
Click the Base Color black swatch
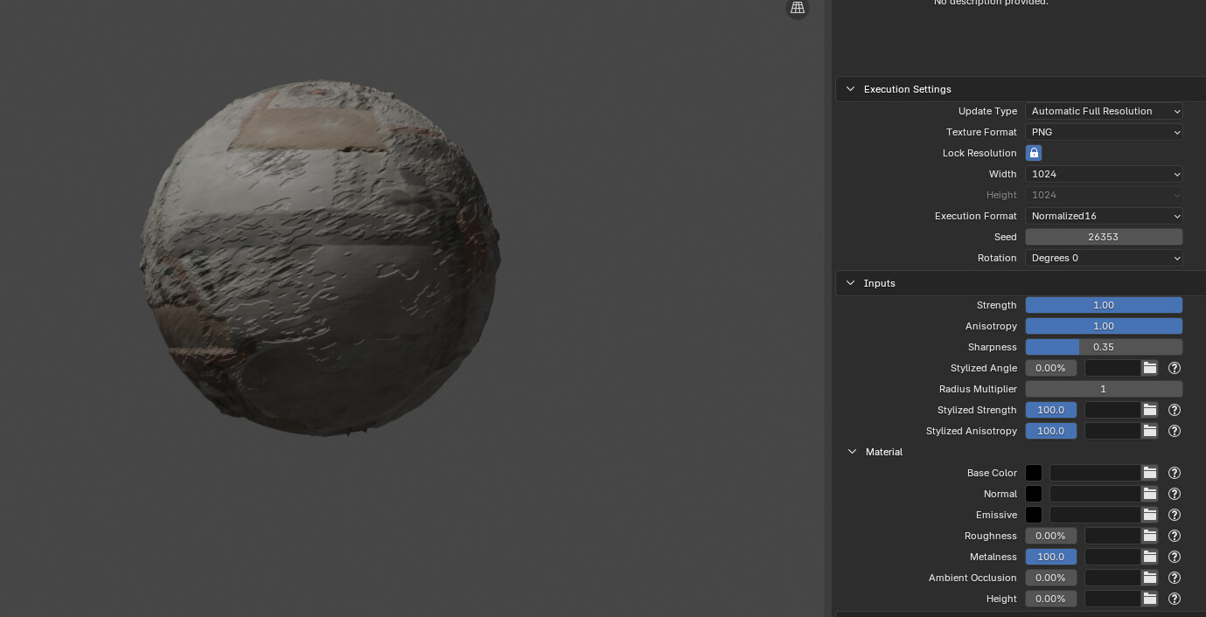[x=1034, y=473]
